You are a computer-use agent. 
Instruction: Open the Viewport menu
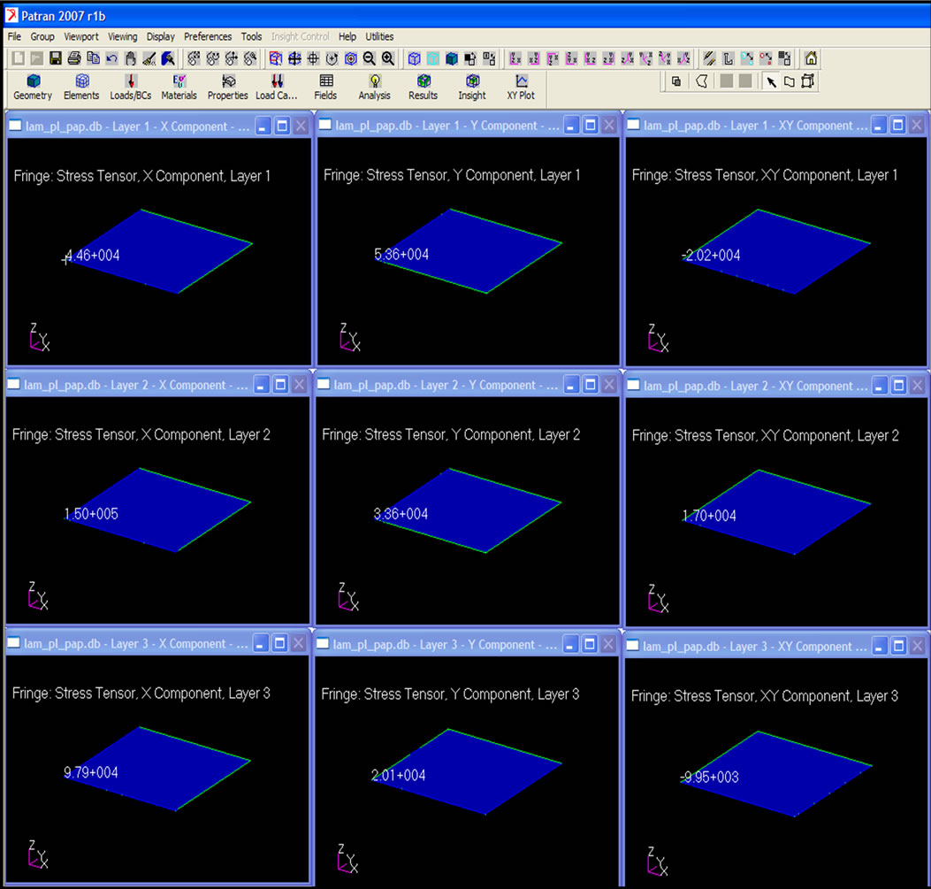80,36
